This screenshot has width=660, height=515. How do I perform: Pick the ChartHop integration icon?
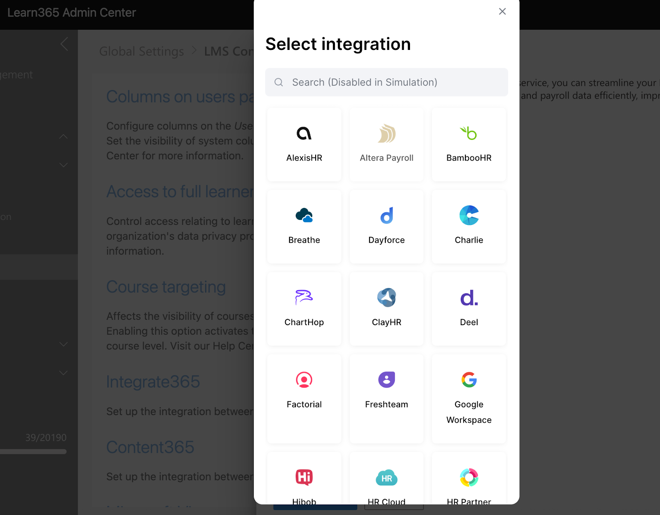click(x=304, y=297)
